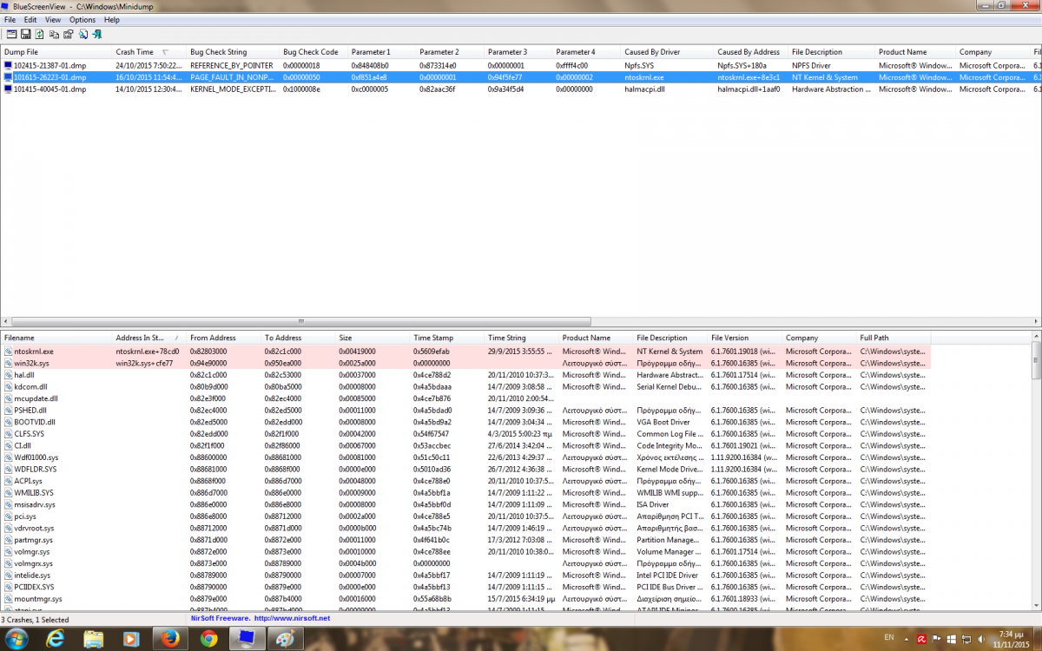Open Advanced Options from the toolbar
The width and height of the screenshot is (1042, 651).
[11, 34]
